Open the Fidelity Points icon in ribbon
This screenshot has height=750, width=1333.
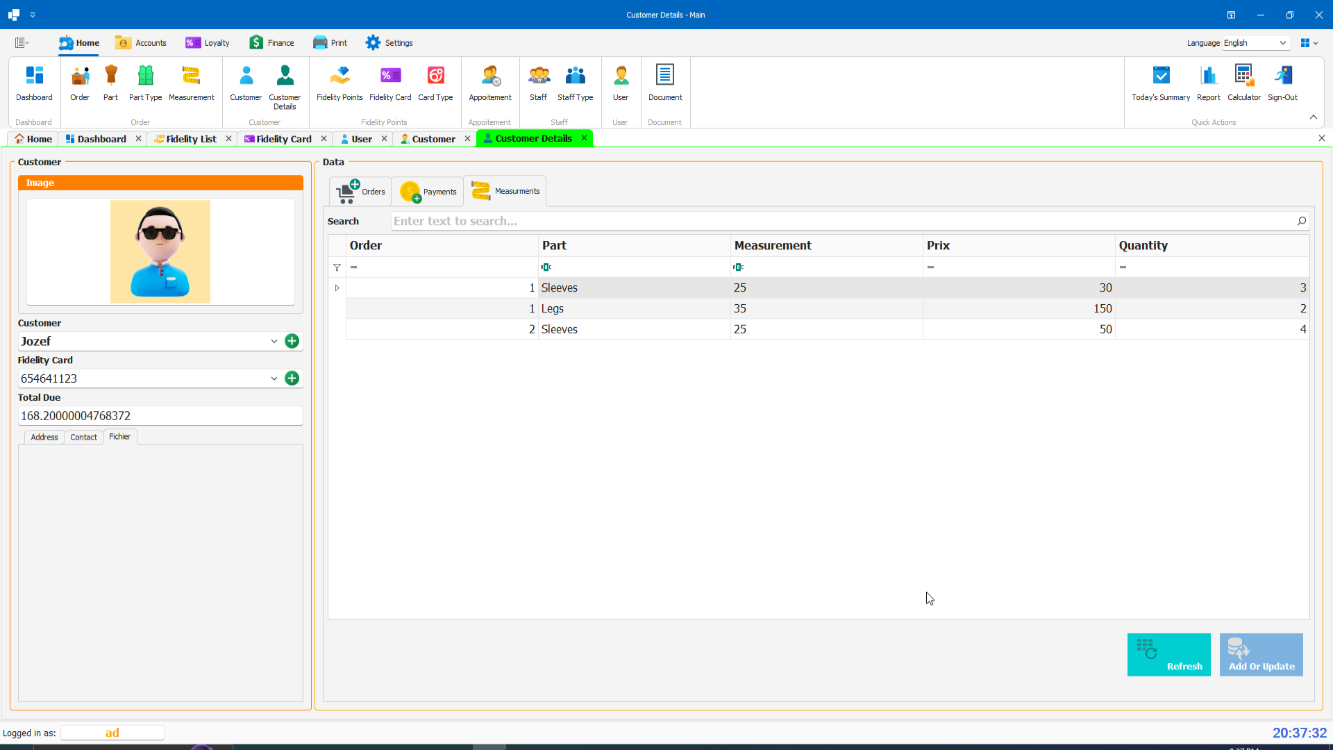tap(339, 83)
